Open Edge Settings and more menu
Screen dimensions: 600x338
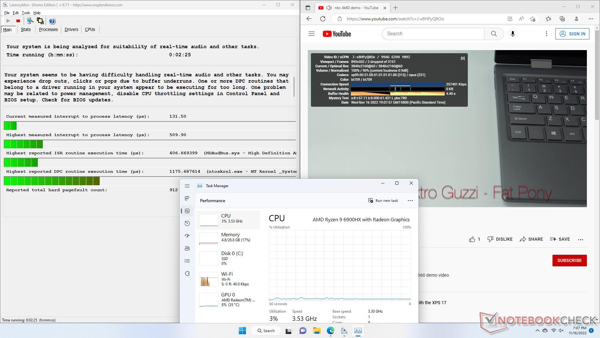[591, 19]
